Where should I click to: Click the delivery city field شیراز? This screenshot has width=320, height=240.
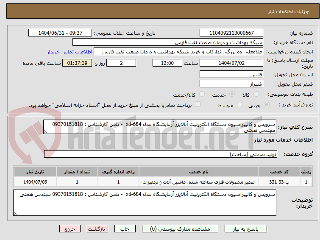click(x=231, y=84)
